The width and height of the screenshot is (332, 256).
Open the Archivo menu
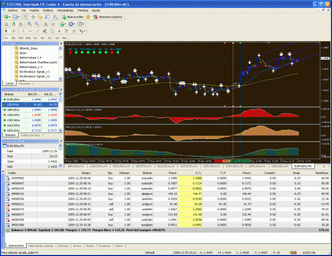click(x=13, y=11)
